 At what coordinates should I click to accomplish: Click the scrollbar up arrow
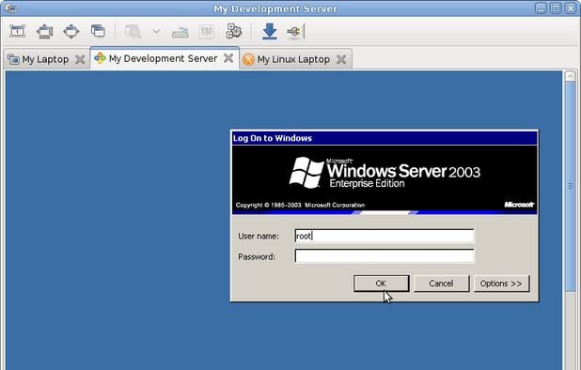click(570, 76)
